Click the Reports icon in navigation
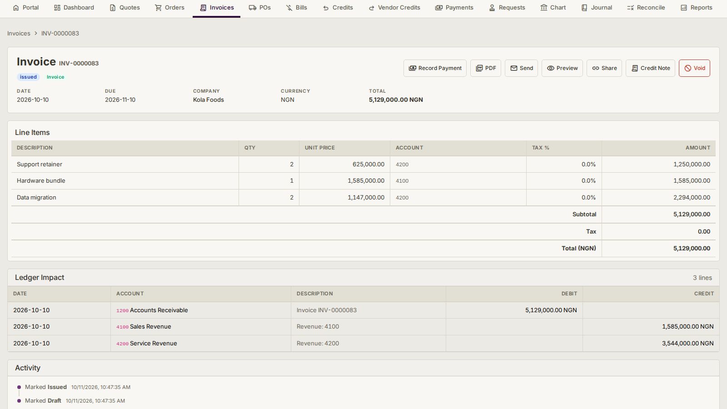This screenshot has height=409, width=727. (x=684, y=8)
